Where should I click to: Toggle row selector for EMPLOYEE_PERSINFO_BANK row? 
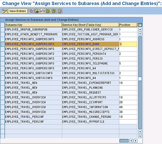coord(3,44)
